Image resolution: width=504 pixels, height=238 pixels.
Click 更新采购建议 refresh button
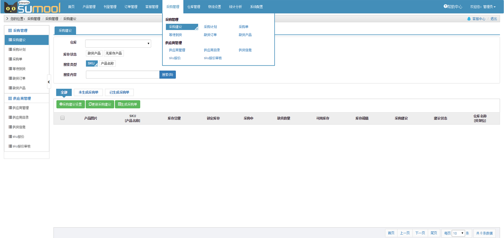pyautogui.click(x=100, y=104)
